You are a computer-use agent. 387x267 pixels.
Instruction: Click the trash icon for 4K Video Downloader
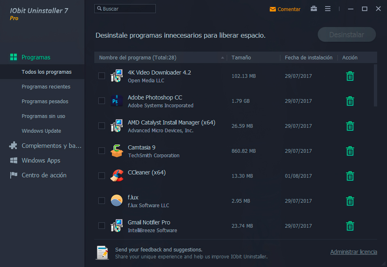pos(350,76)
